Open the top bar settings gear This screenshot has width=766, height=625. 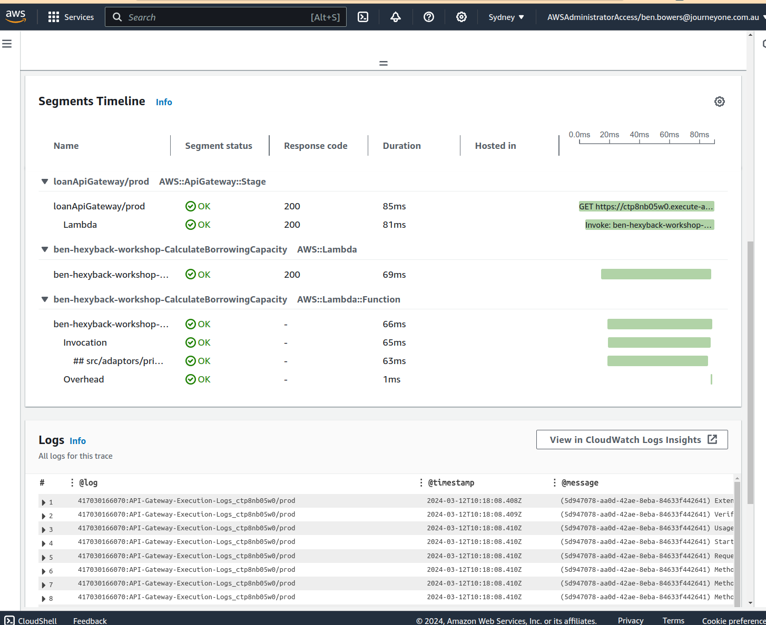(461, 17)
